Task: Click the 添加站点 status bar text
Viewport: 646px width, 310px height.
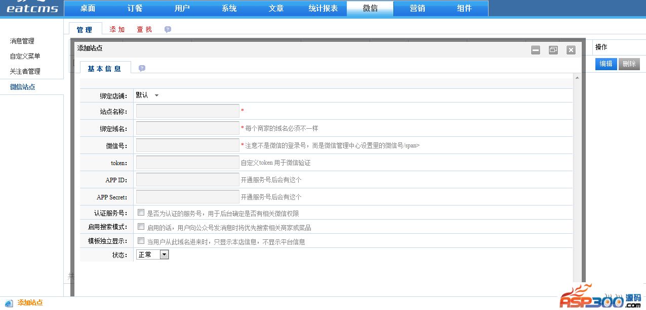Action: [x=30, y=303]
